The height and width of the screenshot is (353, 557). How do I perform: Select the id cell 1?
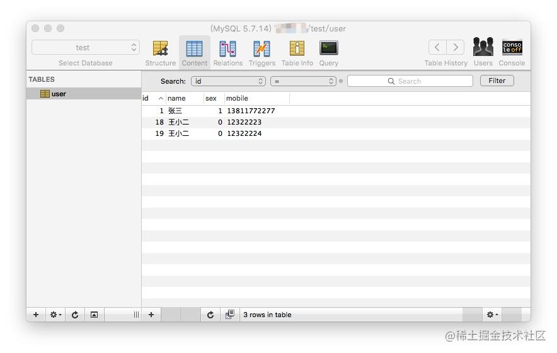point(161,111)
